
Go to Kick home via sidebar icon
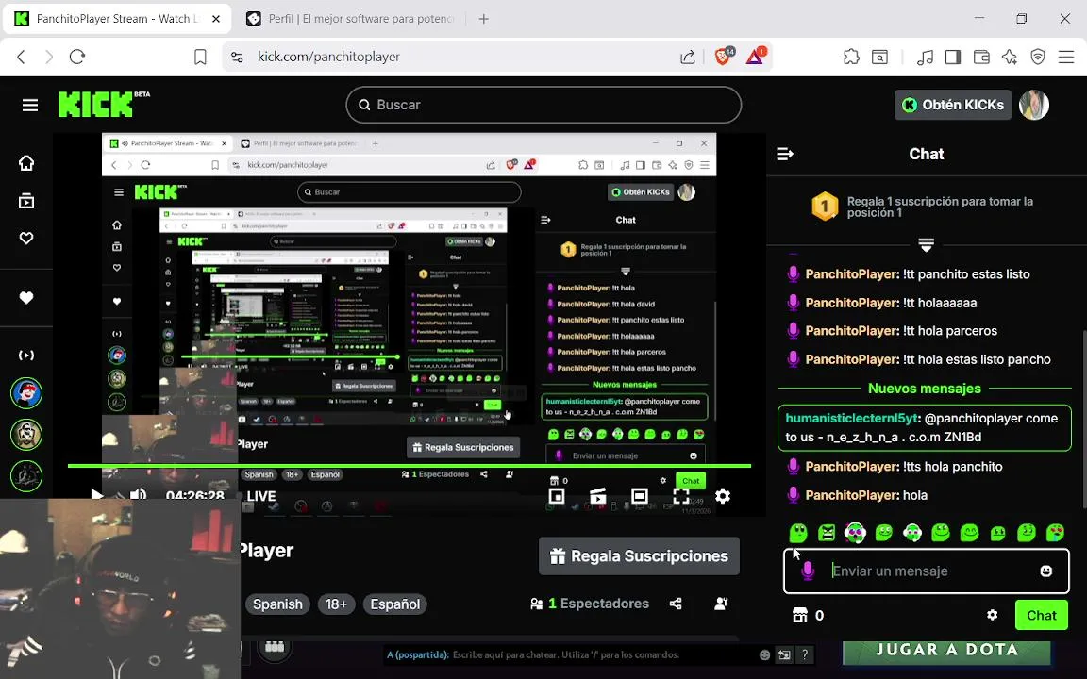click(26, 163)
